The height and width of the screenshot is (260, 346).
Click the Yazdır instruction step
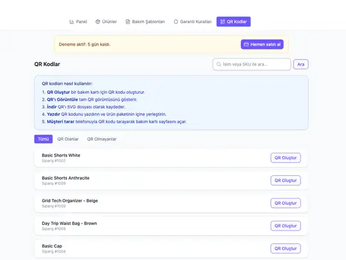click(104, 114)
